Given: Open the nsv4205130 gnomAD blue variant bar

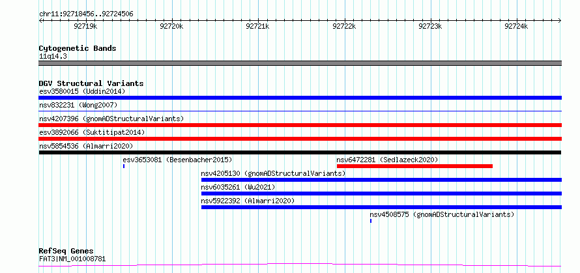Looking at the screenshot, I should coord(381,180).
